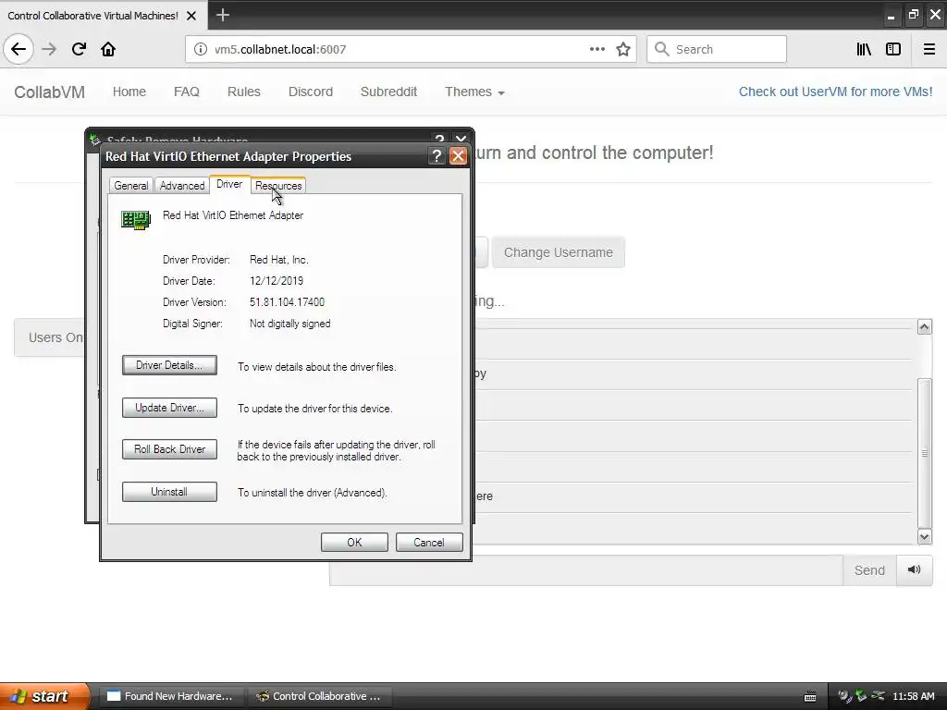Click the speaker sound icon beside Send
This screenshot has width=947, height=710.
[x=915, y=569]
